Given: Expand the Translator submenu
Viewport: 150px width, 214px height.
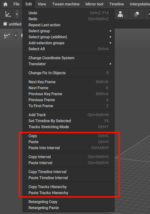Looking at the screenshot, I should coord(68,64).
